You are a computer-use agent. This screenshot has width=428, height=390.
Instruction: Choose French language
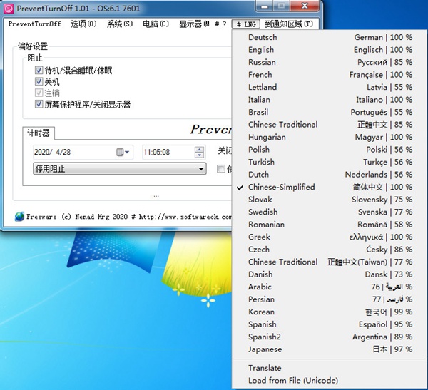tap(330, 75)
